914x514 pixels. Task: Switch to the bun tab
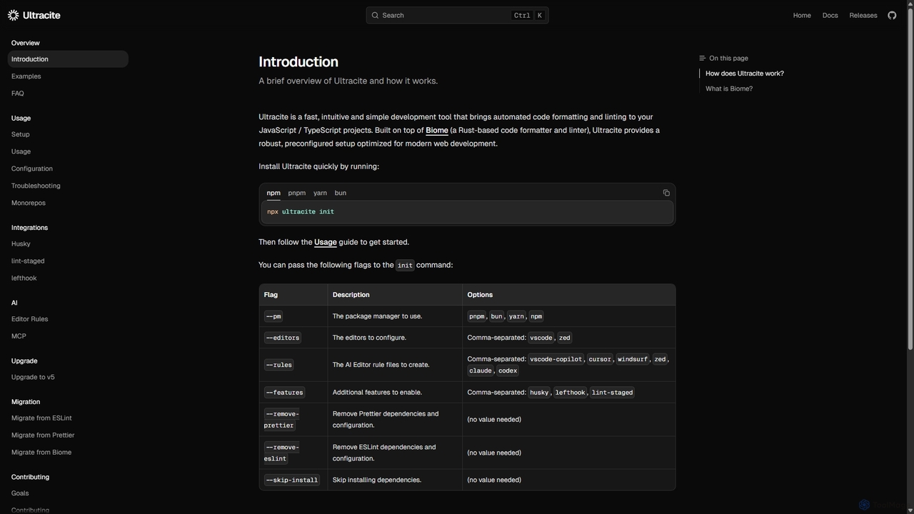[341, 193]
